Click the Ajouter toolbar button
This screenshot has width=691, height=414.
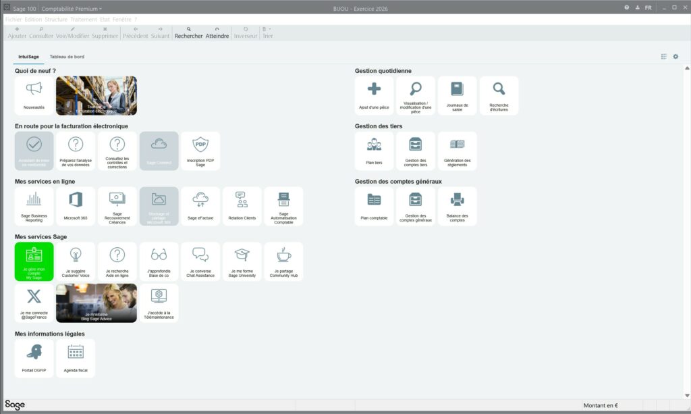pyautogui.click(x=17, y=32)
